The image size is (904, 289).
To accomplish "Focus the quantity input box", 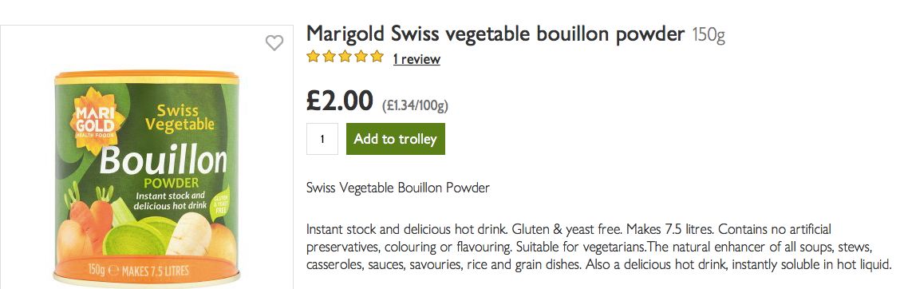I will 322,139.
